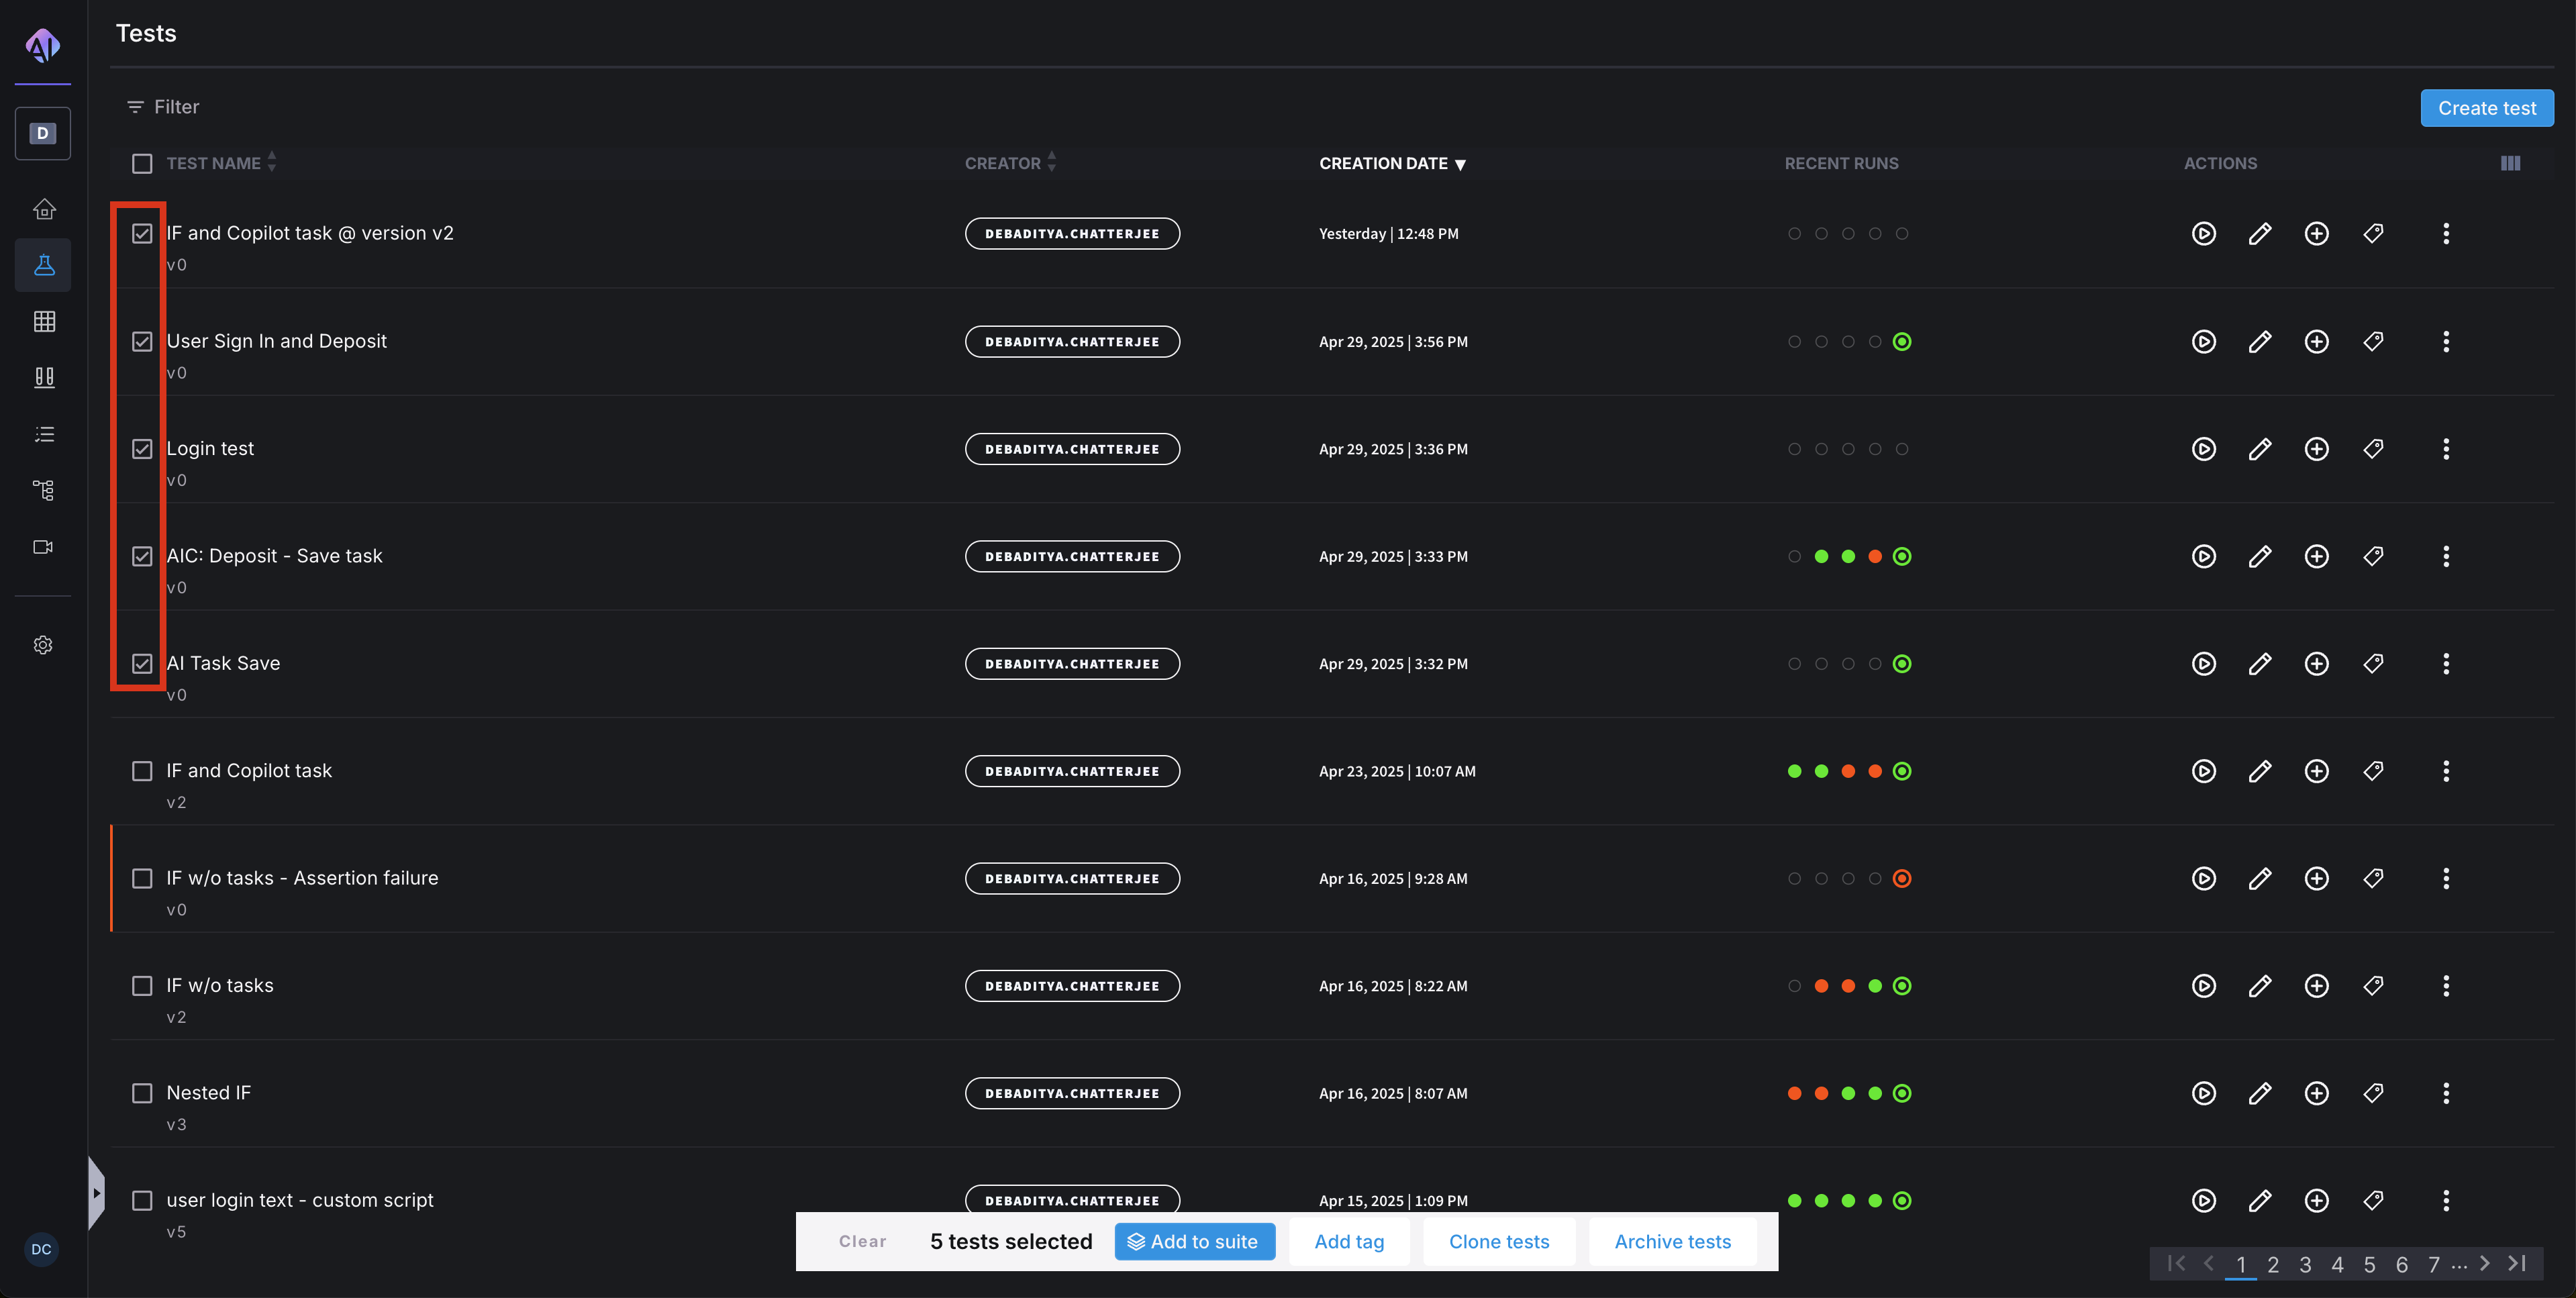
Task: Open the home icon in the sidebar
Action: click(x=43, y=209)
